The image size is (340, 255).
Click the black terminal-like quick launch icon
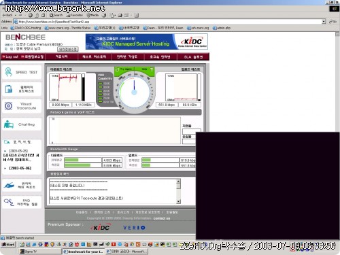(x=95, y=244)
